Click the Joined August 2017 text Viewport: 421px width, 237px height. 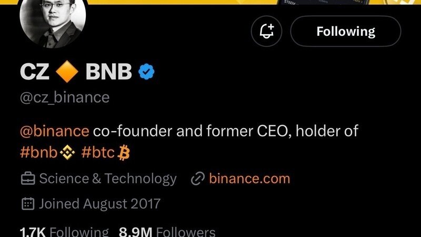[x=99, y=203]
